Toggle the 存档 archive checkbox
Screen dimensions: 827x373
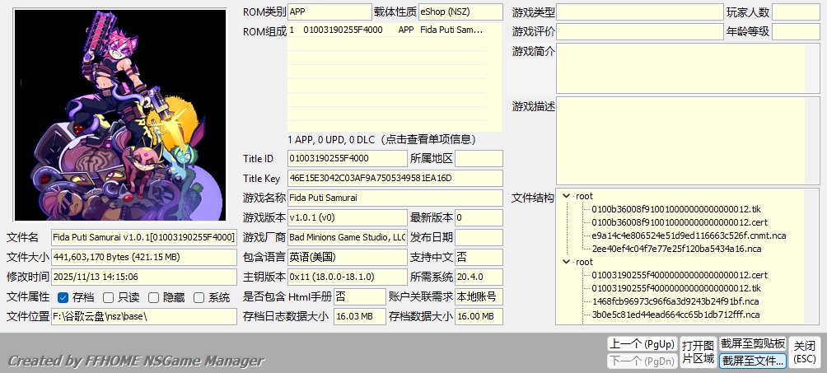[63, 297]
